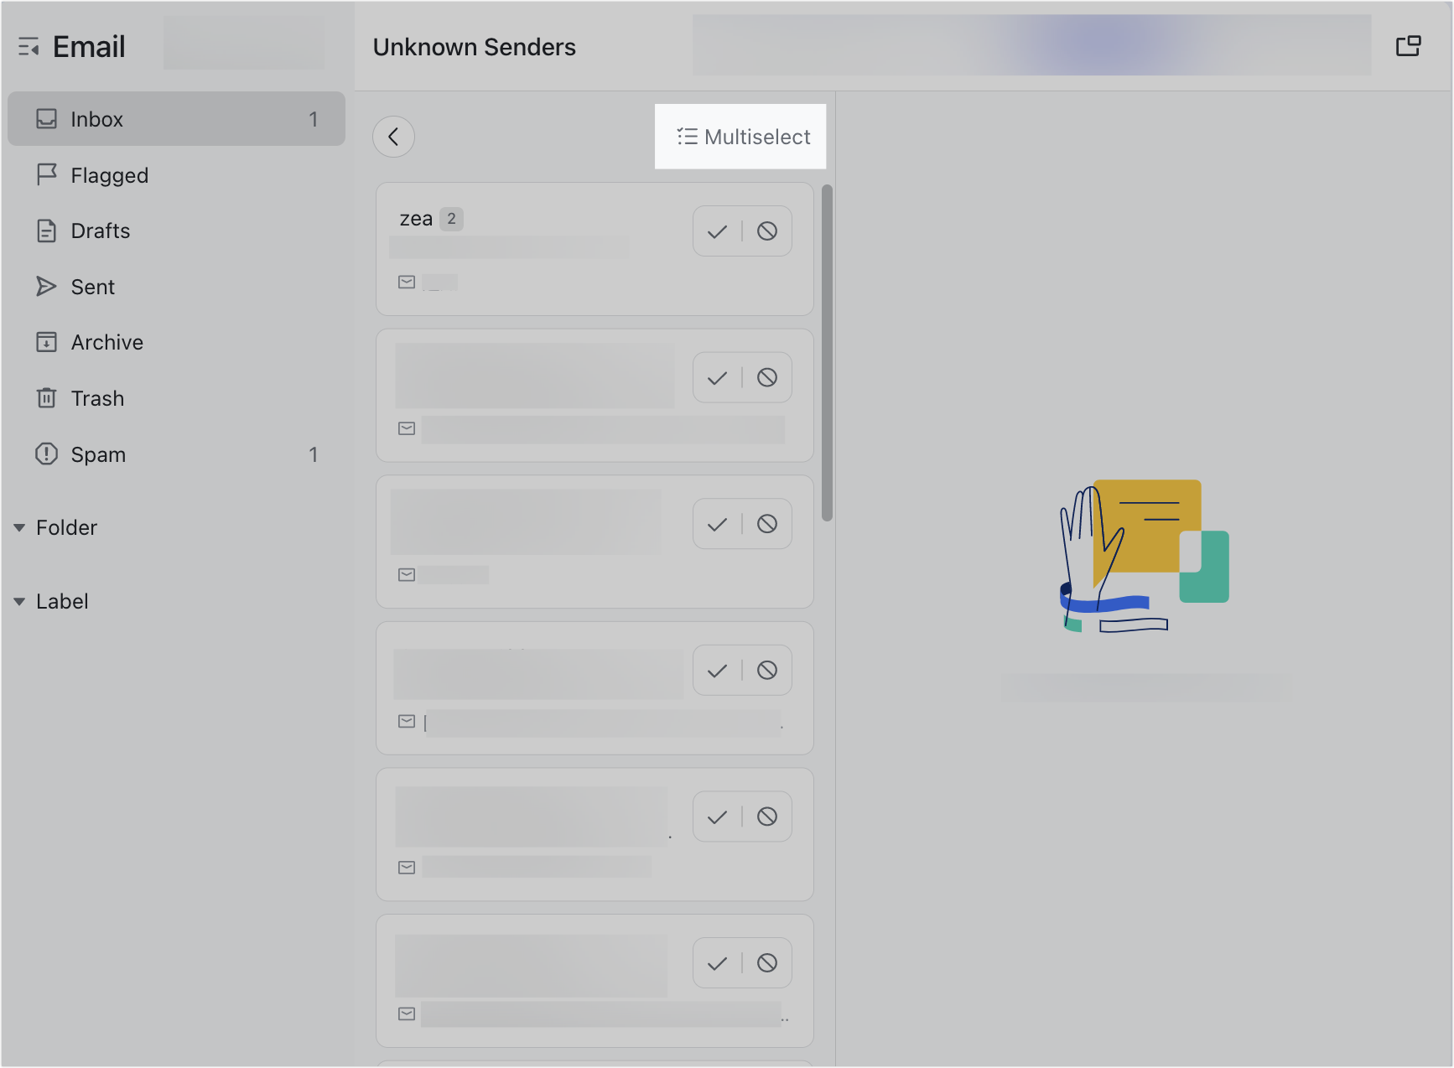The width and height of the screenshot is (1454, 1068).
Task: Click the Spam unread count 1
Action: click(x=314, y=454)
